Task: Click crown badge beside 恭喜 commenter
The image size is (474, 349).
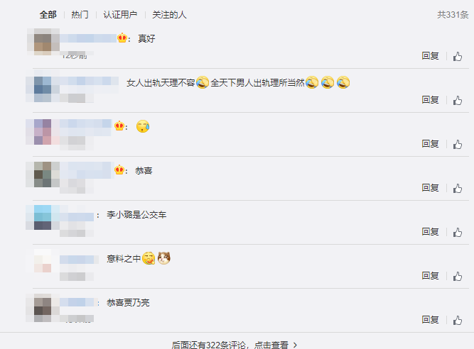Action: (x=119, y=170)
